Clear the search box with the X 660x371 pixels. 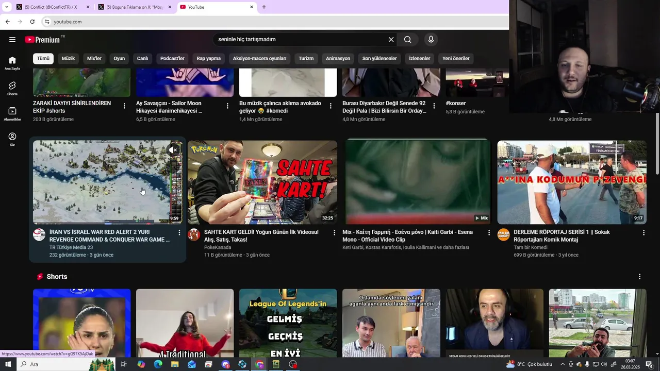(x=391, y=40)
